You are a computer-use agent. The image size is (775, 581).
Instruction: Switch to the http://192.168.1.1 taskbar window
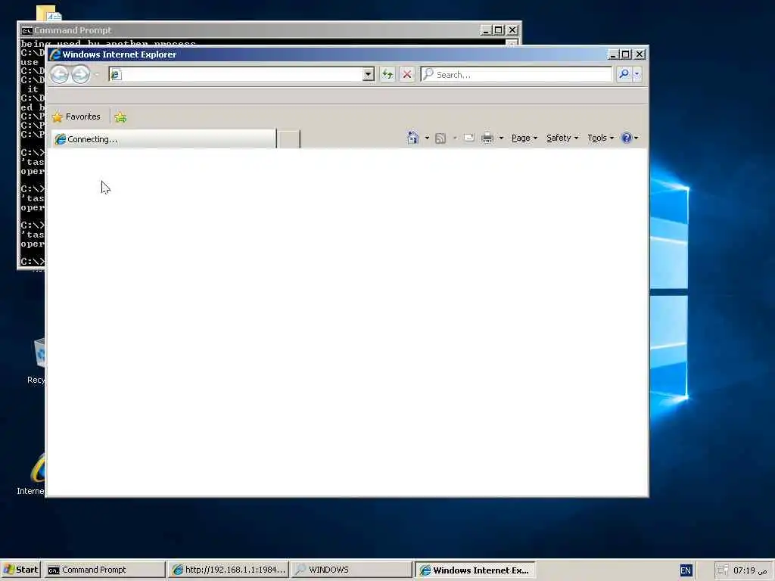click(x=229, y=570)
